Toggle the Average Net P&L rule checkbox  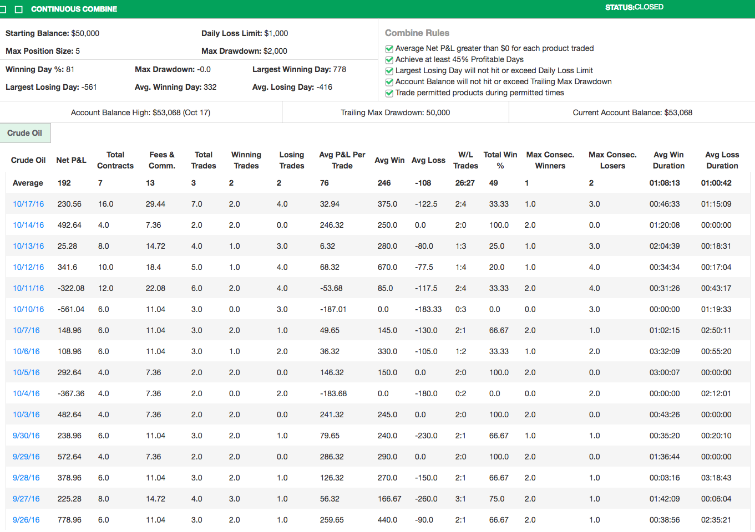(x=389, y=49)
